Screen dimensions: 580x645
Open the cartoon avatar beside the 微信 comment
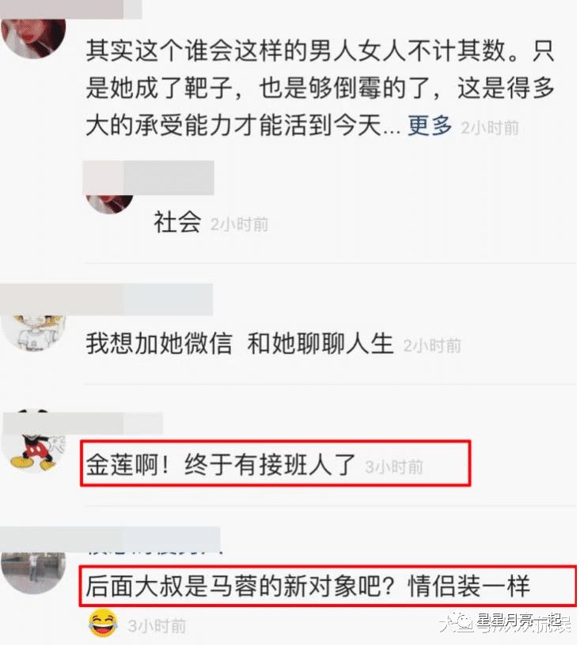[x=34, y=332]
